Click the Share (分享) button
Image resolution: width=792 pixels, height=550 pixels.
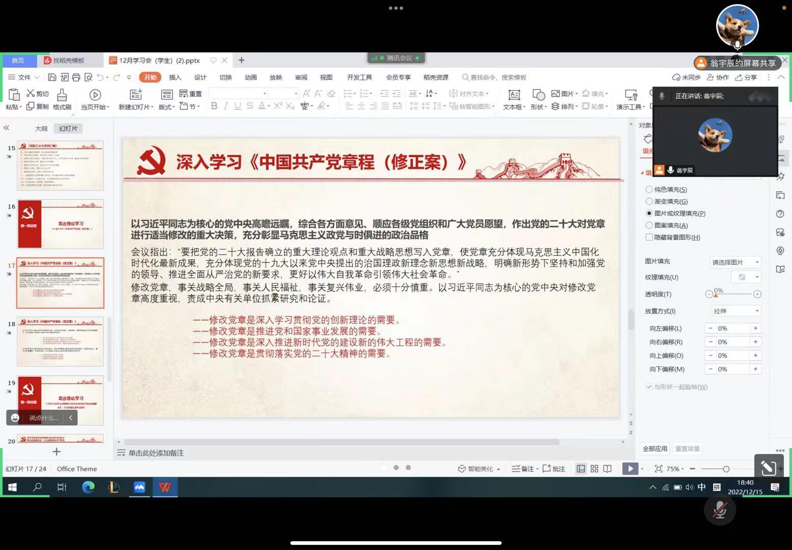click(746, 77)
